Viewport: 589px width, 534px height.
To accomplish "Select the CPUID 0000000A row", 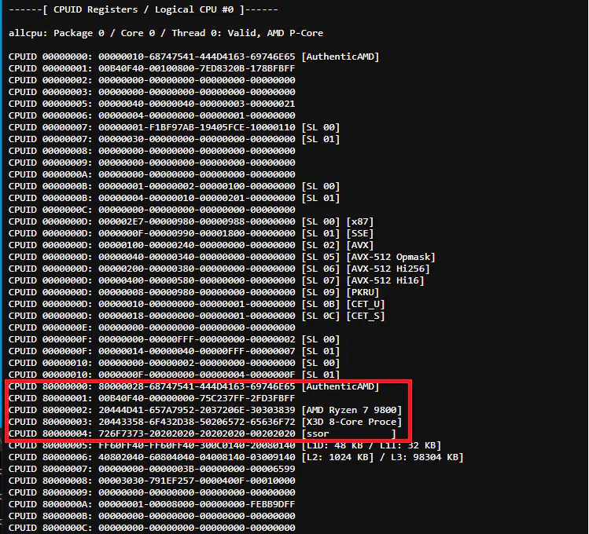I will click(x=152, y=174).
